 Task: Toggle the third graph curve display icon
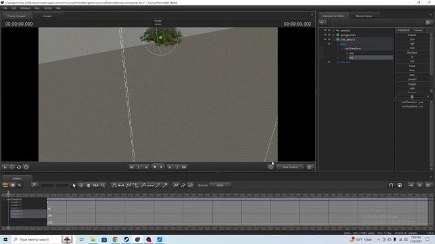click(190, 185)
